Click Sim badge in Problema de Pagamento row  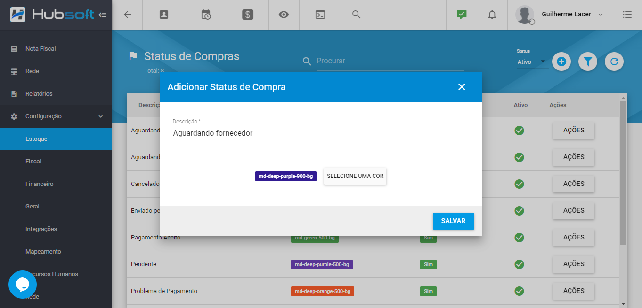[x=428, y=292]
